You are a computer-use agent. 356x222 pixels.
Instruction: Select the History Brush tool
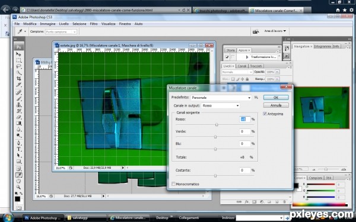(x=18, y=111)
